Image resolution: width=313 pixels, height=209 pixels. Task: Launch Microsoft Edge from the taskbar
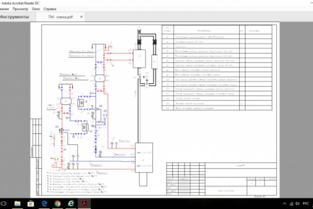(x=44, y=204)
